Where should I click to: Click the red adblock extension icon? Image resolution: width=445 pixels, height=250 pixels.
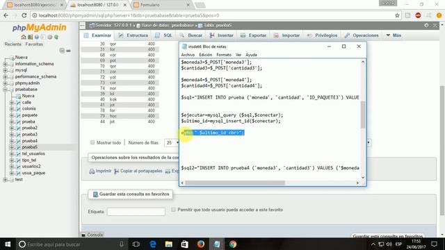pos(418,15)
